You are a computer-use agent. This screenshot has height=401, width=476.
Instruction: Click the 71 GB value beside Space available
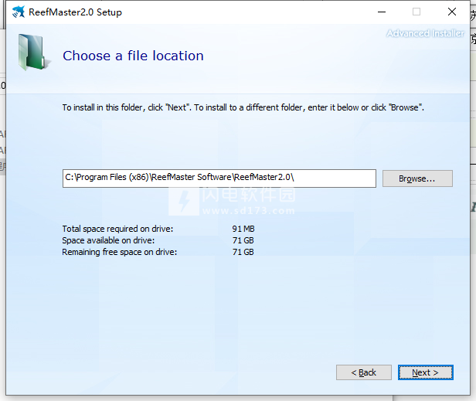[243, 240]
